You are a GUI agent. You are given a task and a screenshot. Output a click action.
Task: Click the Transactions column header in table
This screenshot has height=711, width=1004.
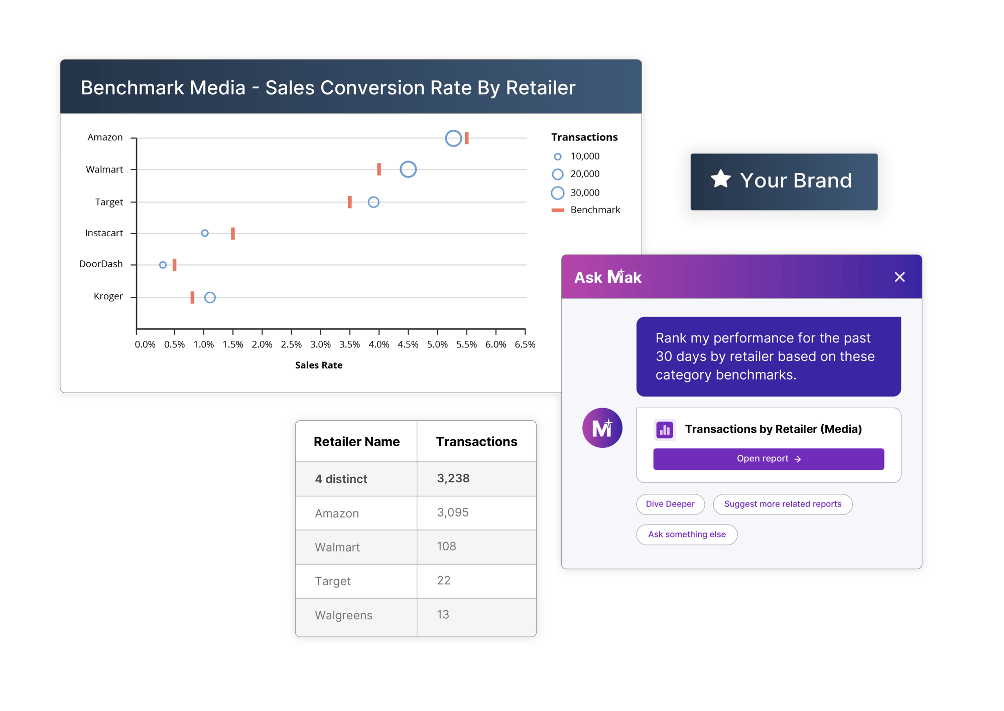(476, 442)
